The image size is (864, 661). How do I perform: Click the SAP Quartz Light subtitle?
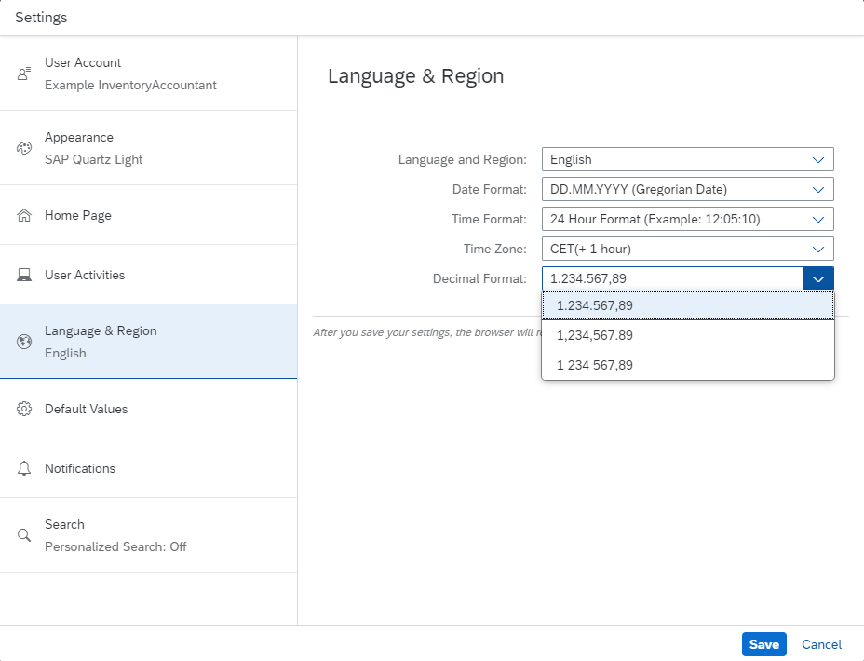(x=94, y=160)
